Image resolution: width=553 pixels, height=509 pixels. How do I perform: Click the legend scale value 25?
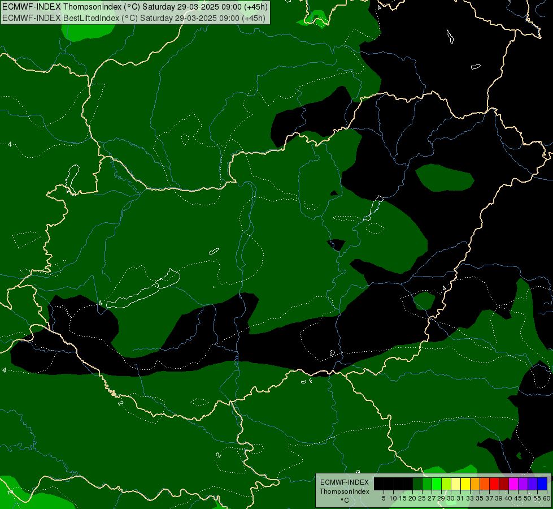pyautogui.click(x=422, y=498)
